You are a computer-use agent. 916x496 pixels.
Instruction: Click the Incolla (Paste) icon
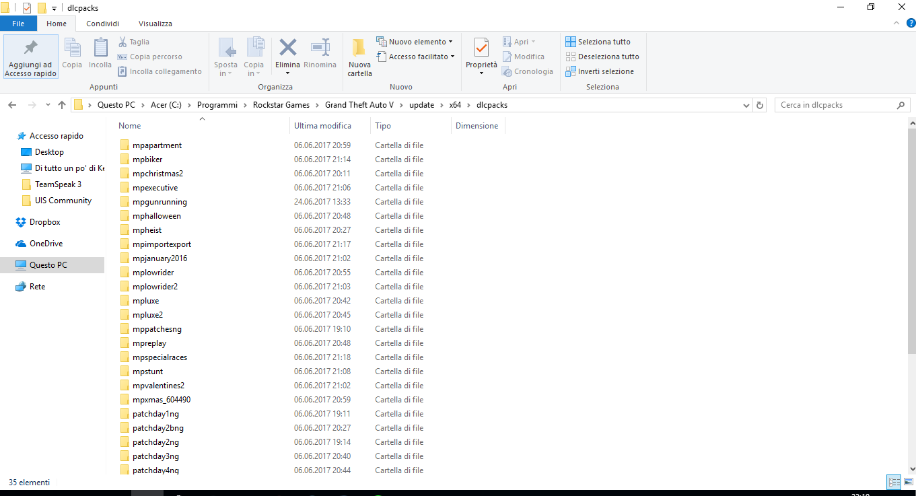pos(100,55)
